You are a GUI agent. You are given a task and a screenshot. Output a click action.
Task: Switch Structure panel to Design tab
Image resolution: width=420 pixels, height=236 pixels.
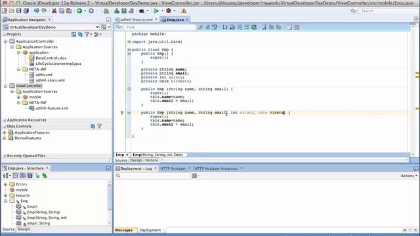coord(24,229)
